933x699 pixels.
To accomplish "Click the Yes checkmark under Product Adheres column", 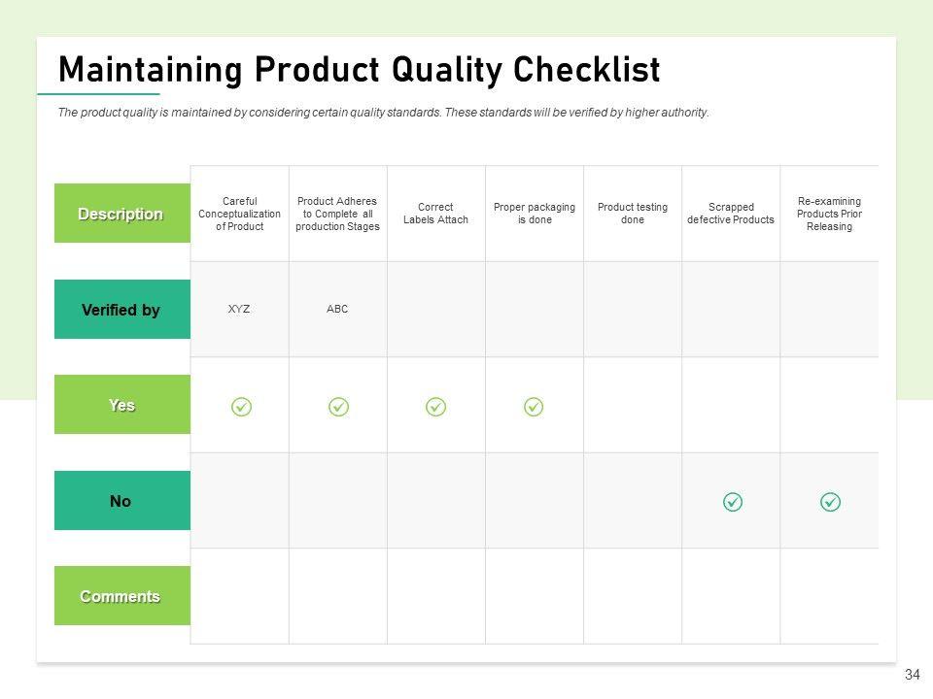I will tap(338, 407).
